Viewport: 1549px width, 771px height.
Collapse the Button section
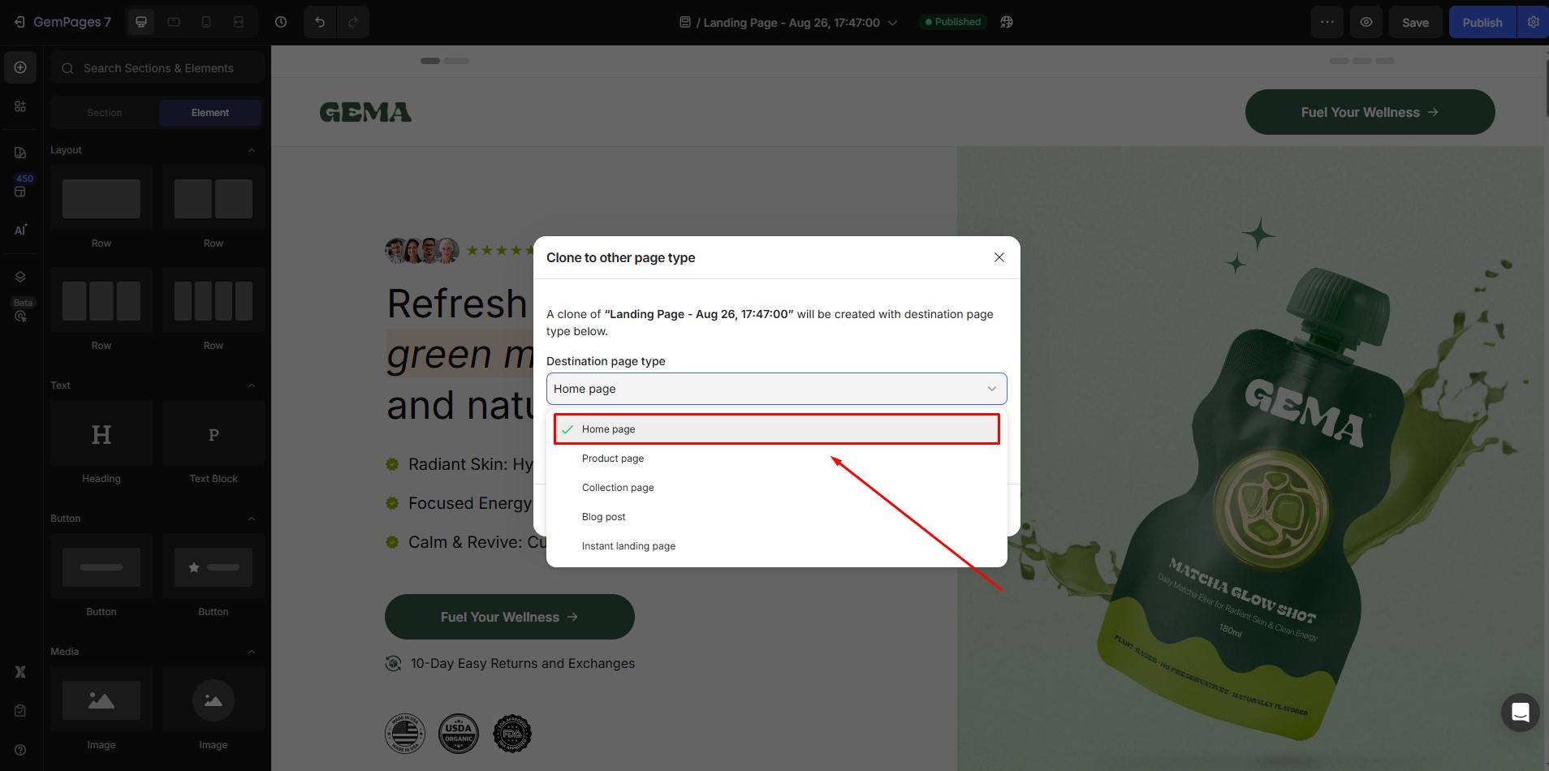click(252, 519)
